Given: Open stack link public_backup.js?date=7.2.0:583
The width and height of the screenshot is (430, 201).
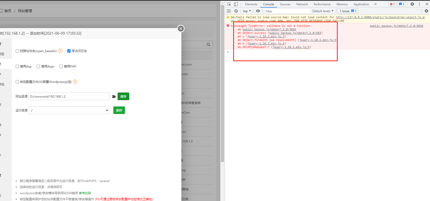Looking at the screenshot, I should click(295, 33).
